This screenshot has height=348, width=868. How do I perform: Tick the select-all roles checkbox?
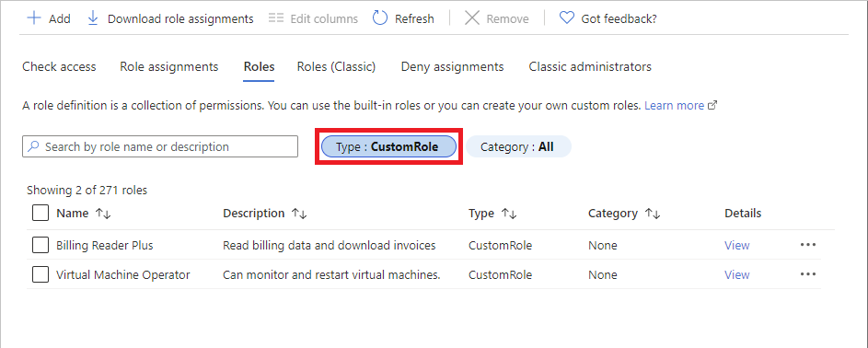click(41, 213)
